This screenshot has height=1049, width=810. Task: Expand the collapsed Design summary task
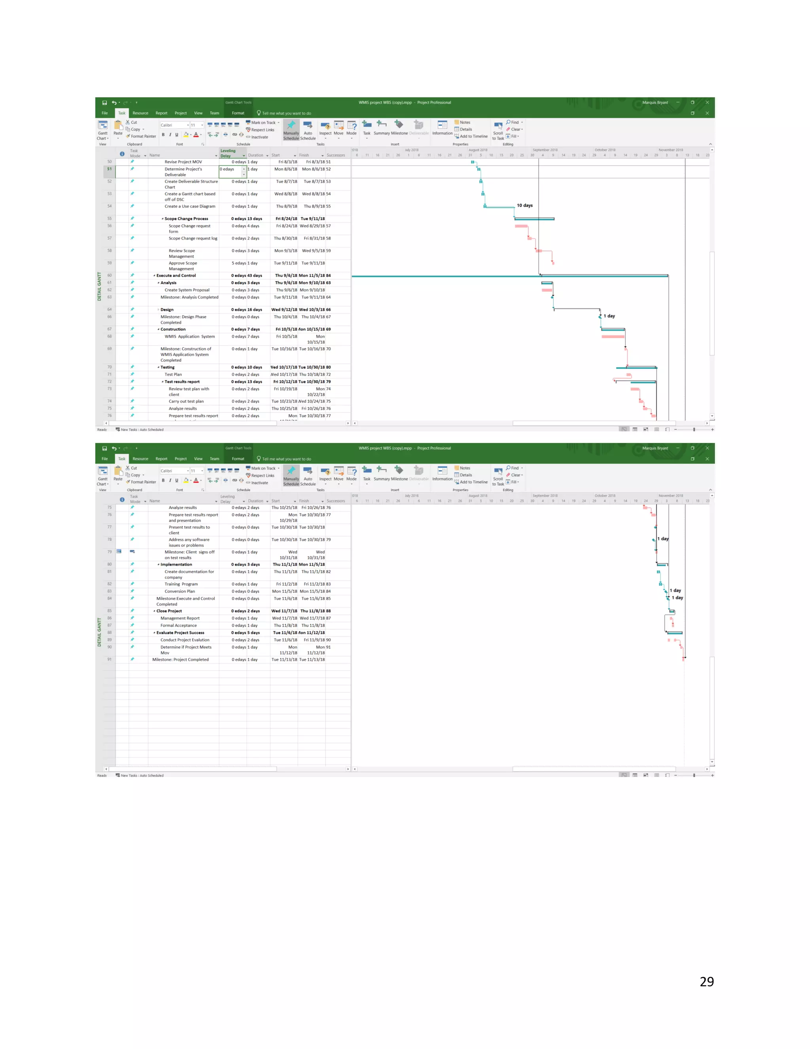pyautogui.click(x=159, y=310)
